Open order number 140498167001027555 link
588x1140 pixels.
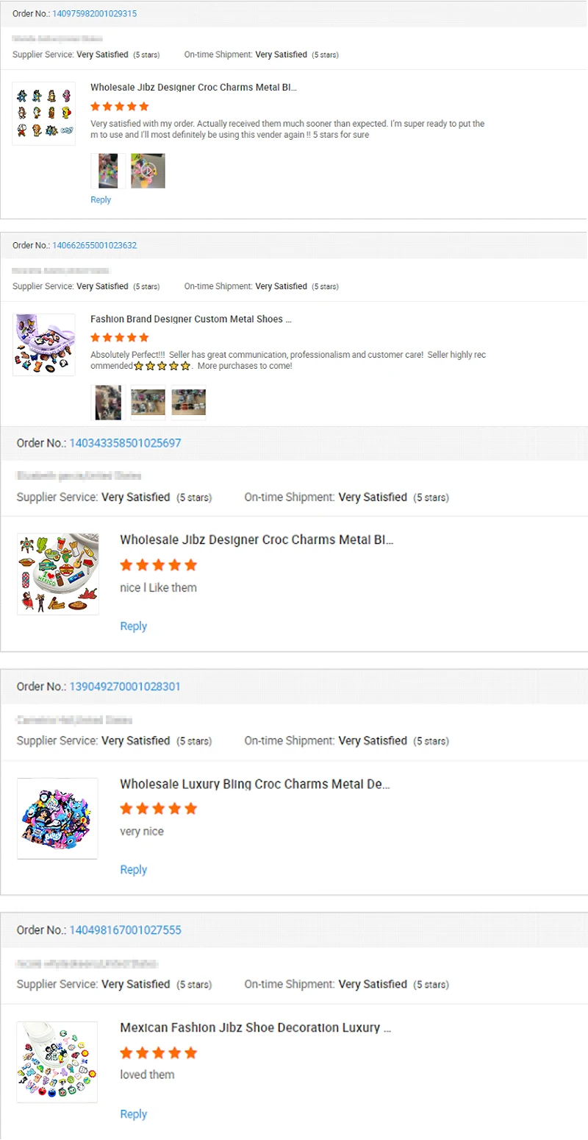(x=125, y=930)
